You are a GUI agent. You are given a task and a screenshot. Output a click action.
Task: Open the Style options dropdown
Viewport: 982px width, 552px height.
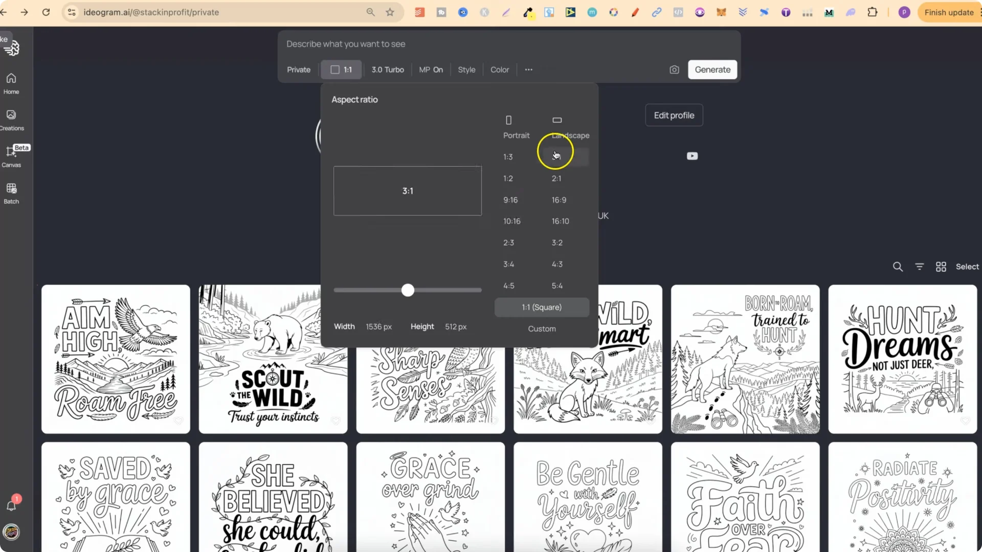point(466,70)
